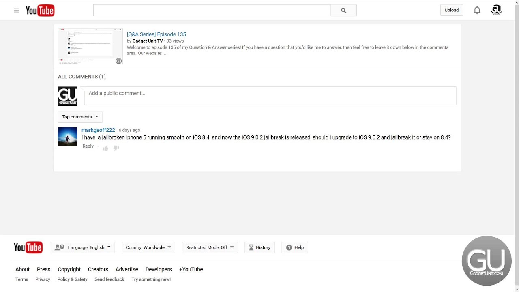Open the notifications bell

point(477,11)
